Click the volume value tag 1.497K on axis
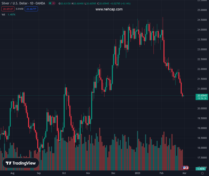This screenshot has width=209, height=176. [x=202, y=169]
